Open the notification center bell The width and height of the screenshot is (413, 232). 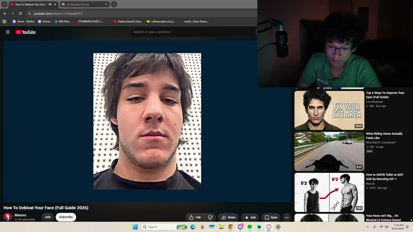click(407, 227)
